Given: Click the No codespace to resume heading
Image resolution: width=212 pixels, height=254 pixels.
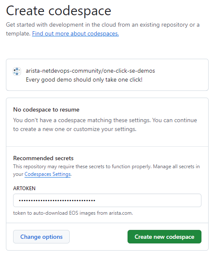Looking at the screenshot, I should 46,109.
